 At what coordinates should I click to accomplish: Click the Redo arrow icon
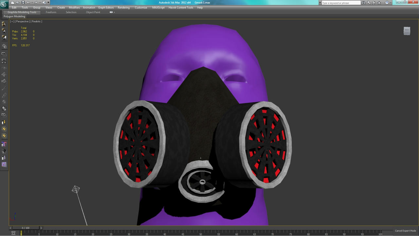(36, 3)
